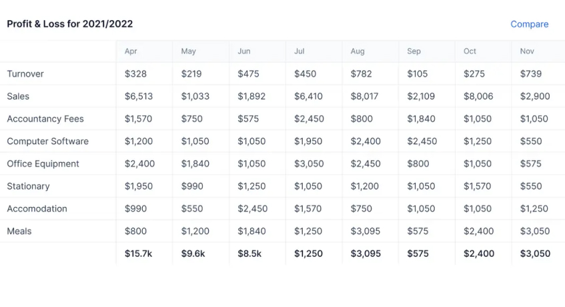The height and width of the screenshot is (307, 565).
Task: Select the Computer Software row label
Action: click(47, 141)
